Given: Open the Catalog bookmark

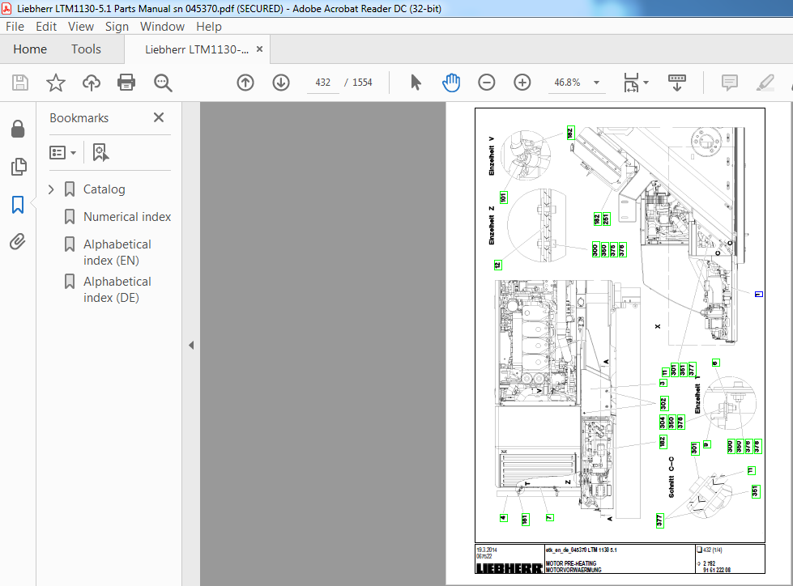Looking at the screenshot, I should 104,189.
